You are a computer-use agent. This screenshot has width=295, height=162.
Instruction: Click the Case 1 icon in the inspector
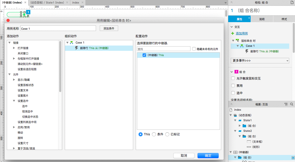point(242,46)
